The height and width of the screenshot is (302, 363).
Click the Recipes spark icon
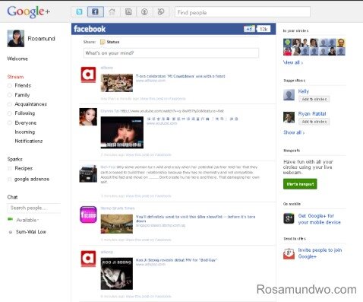point(10,168)
